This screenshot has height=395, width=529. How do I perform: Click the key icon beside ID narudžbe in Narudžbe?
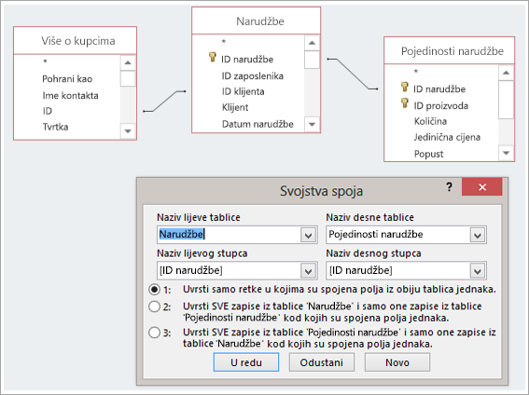(x=212, y=57)
